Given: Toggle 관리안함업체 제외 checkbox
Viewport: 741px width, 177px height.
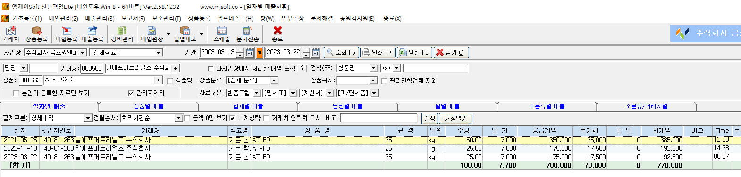Looking at the screenshot, I should (x=384, y=81).
